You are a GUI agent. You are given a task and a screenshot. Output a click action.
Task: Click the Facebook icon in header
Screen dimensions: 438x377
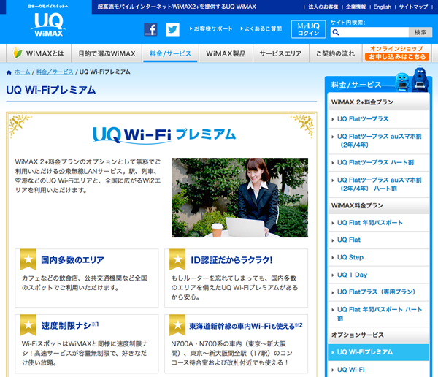(150, 30)
